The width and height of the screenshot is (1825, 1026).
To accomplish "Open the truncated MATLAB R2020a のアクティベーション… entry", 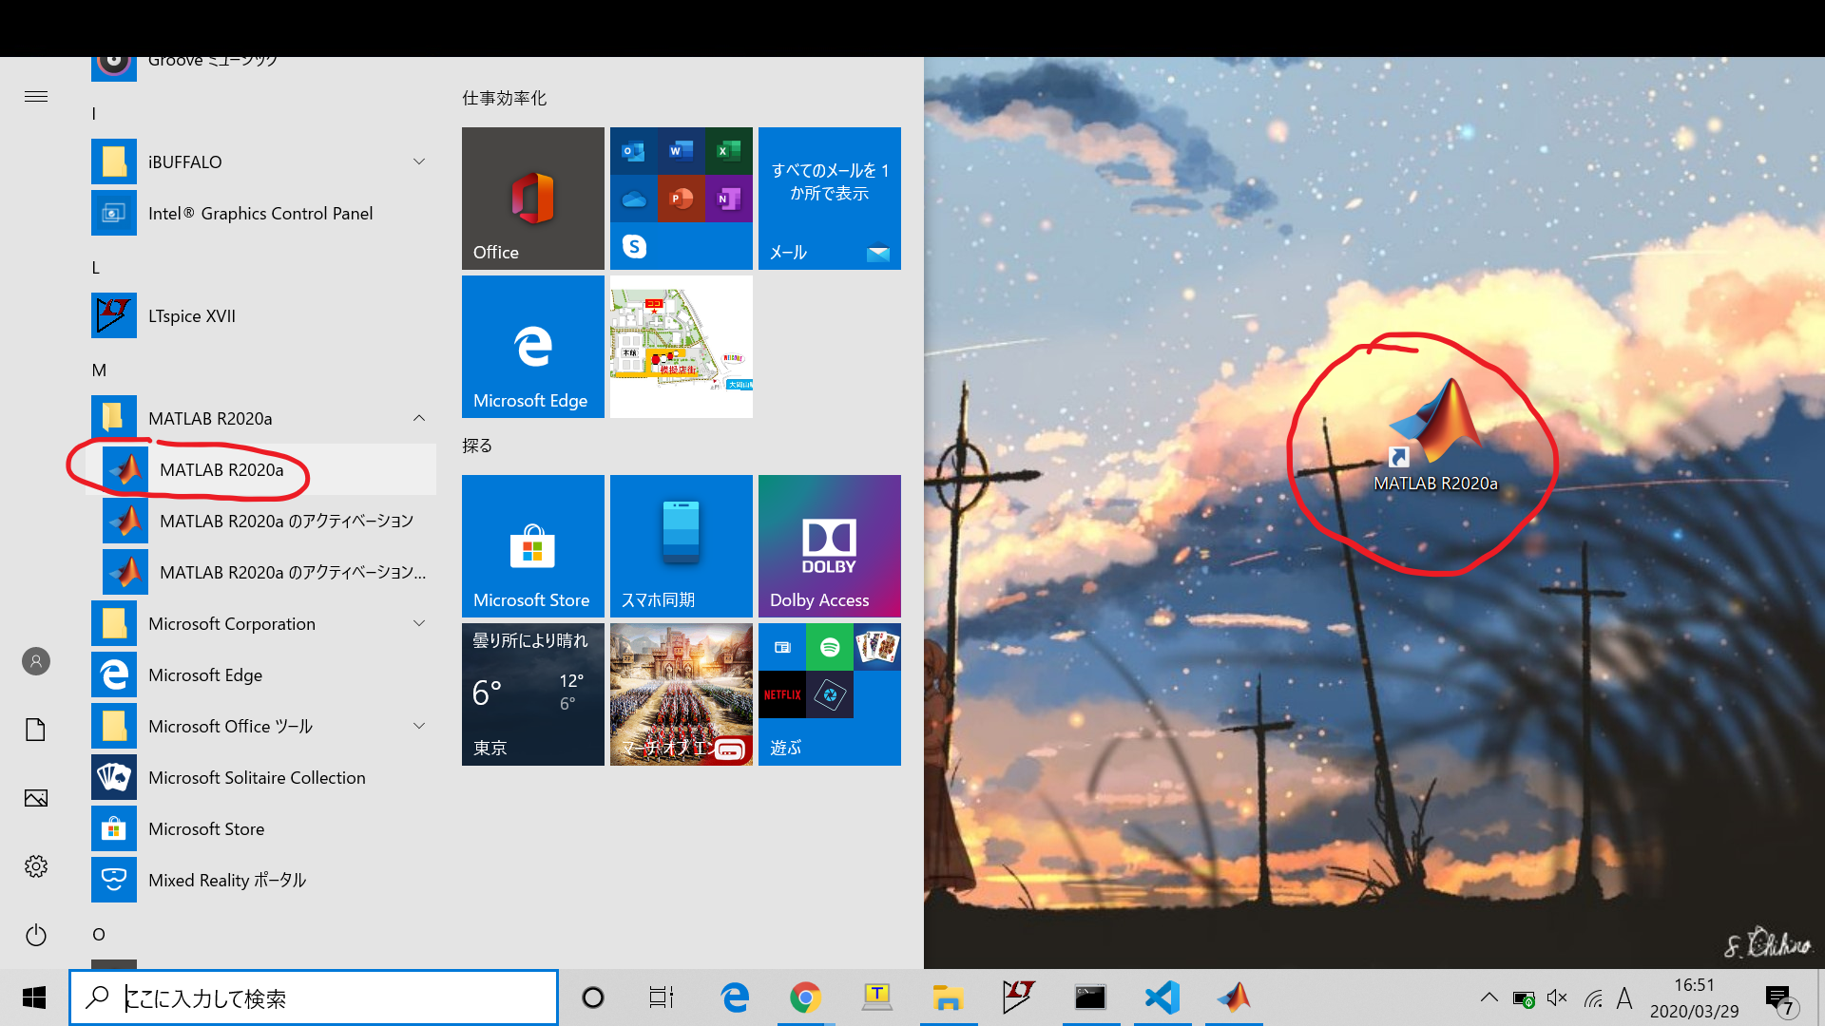I will [x=260, y=573].
